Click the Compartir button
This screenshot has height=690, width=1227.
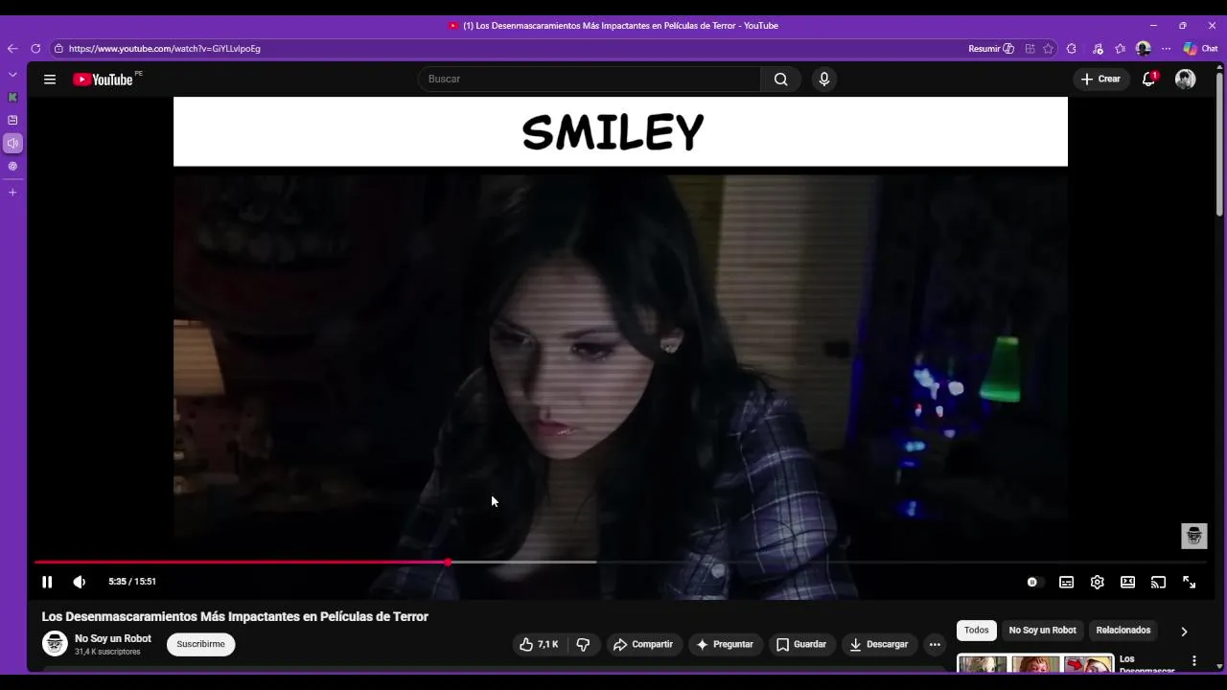643,644
